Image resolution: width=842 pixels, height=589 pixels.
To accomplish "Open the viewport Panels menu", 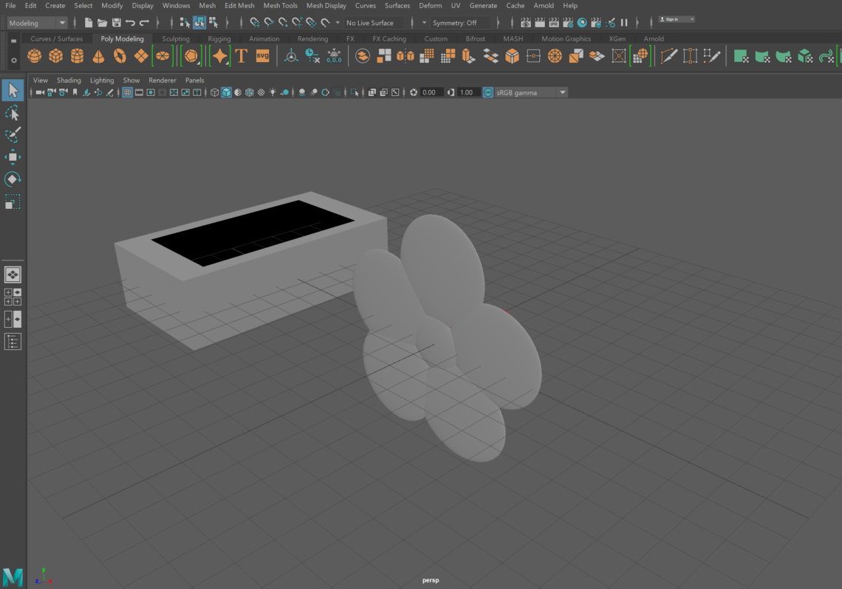I will tap(194, 80).
